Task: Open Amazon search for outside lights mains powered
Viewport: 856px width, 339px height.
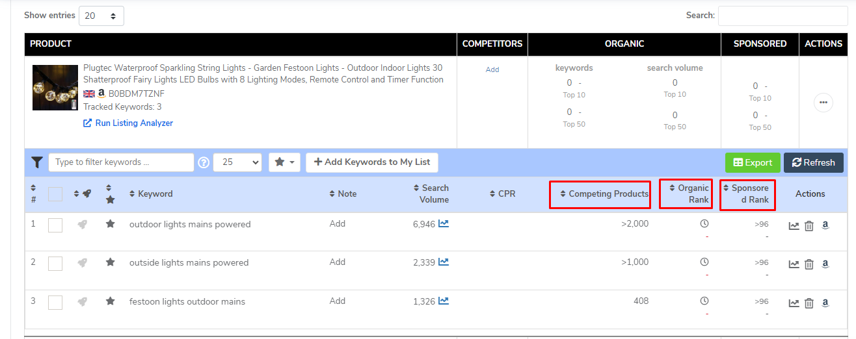Action: point(825,264)
